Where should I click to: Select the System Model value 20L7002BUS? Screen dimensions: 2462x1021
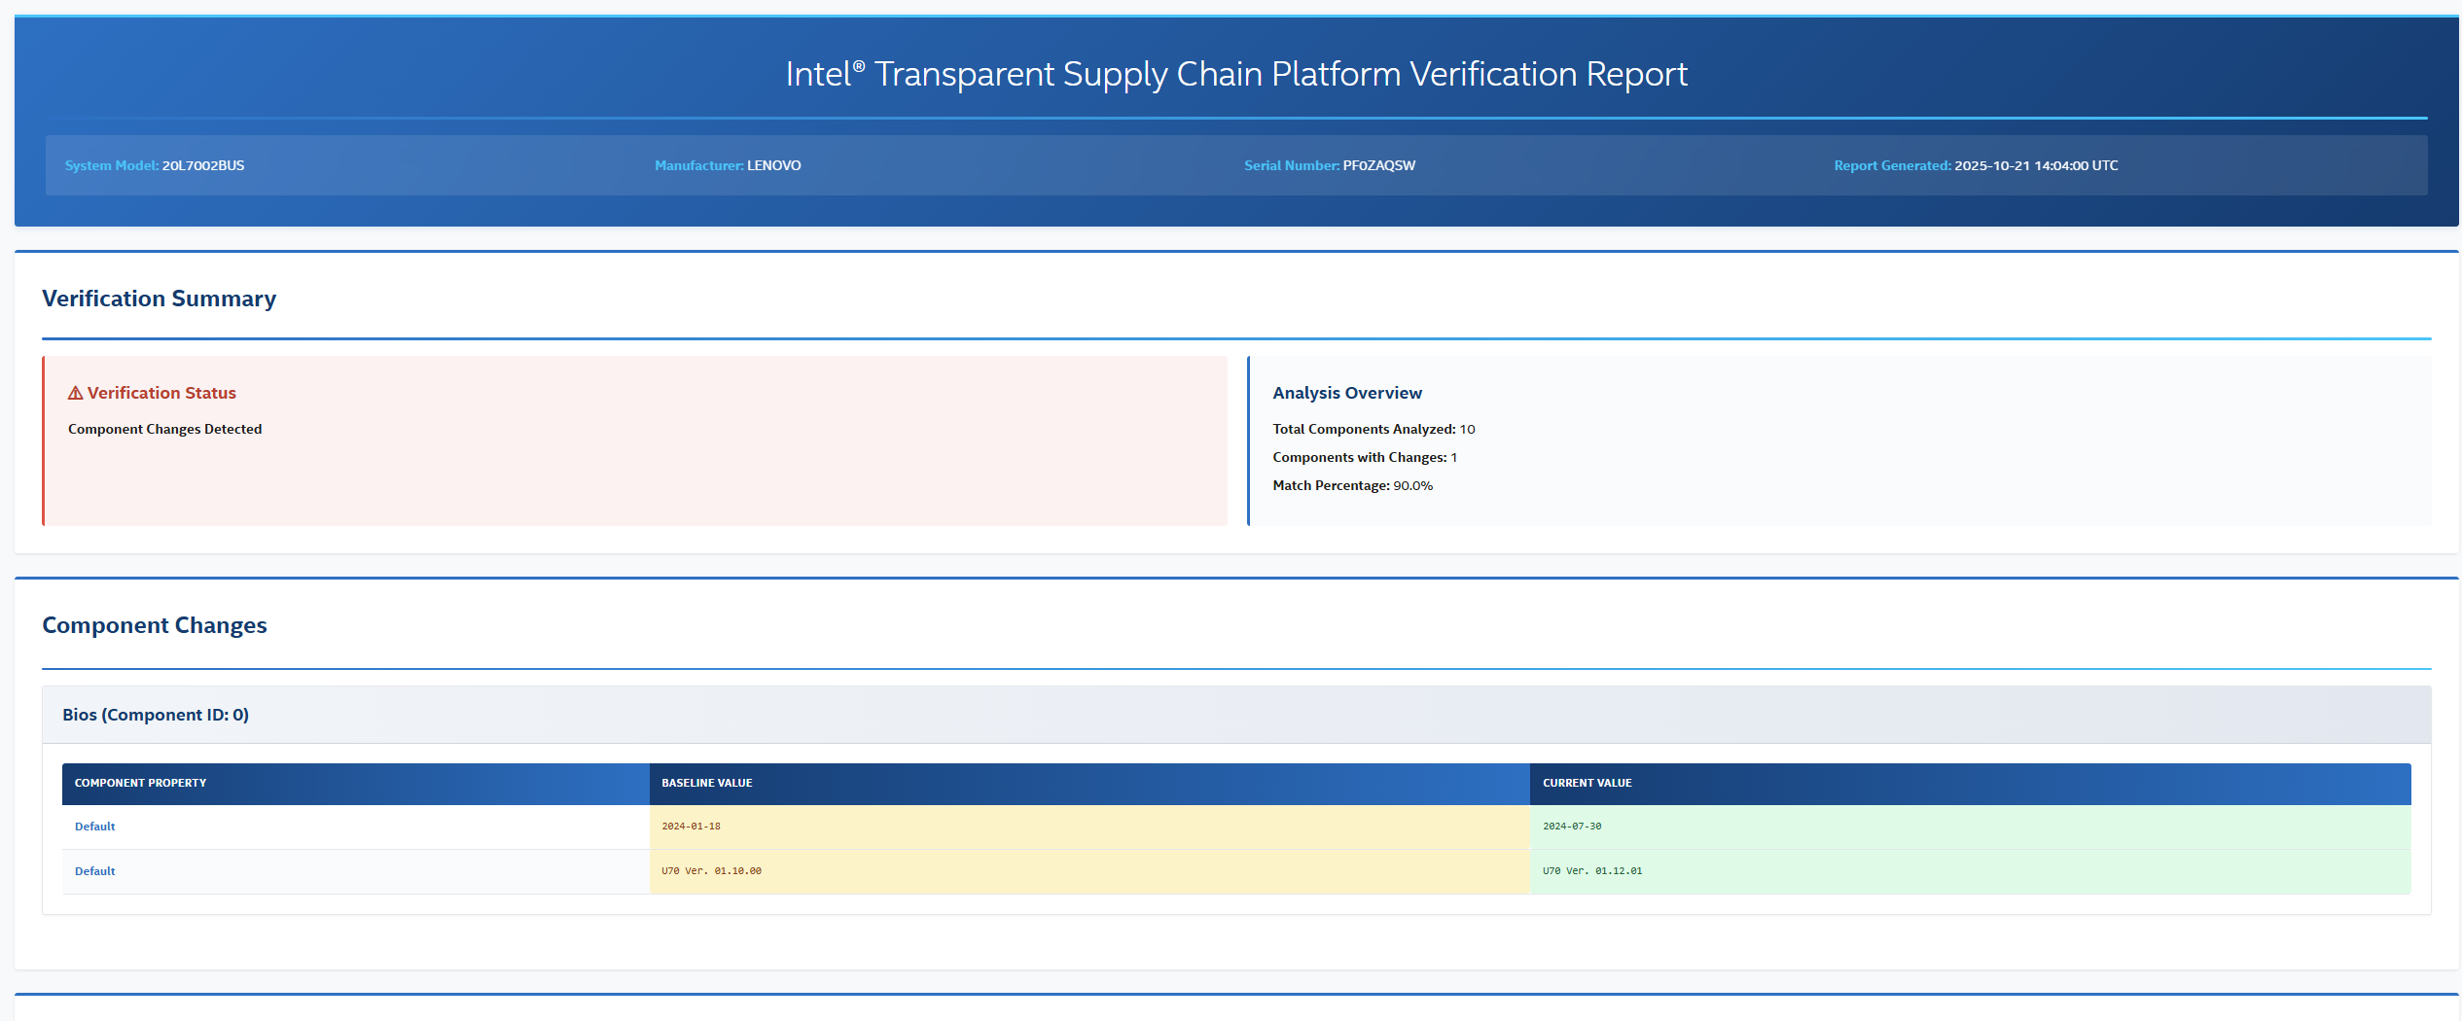tap(203, 165)
